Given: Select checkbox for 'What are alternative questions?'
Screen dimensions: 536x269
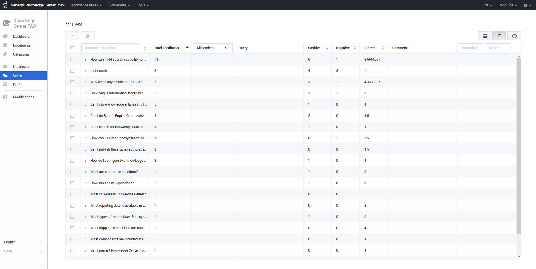Looking at the screenshot, I should point(72,172).
